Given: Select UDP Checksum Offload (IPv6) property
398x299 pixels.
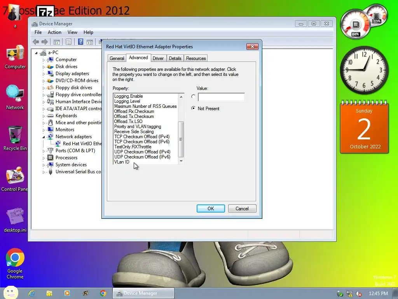Looking at the screenshot, I should (x=142, y=157).
